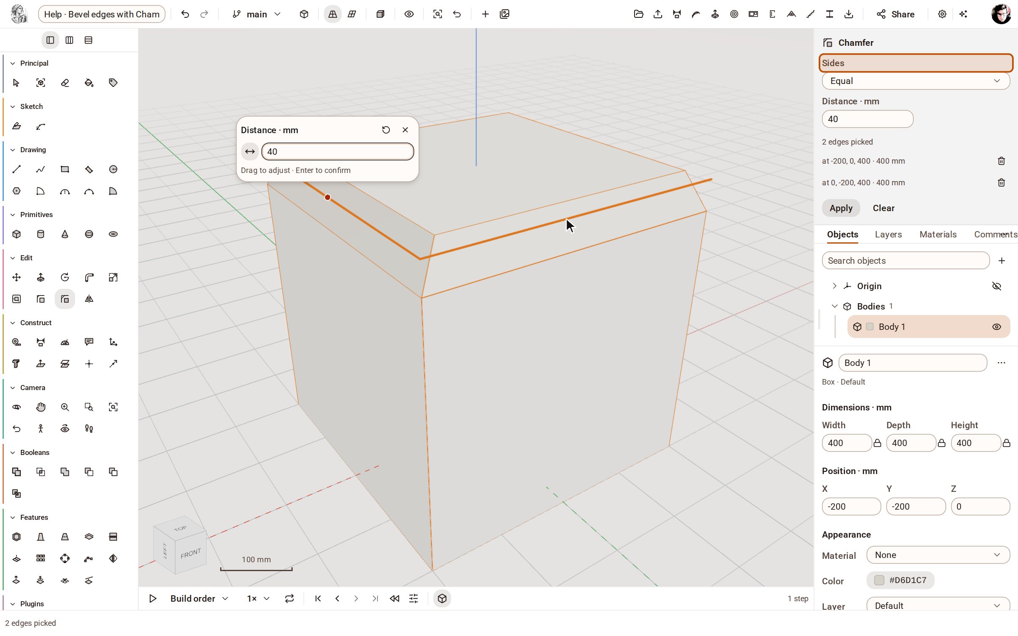Choose the Line drawing tool
This screenshot has height=636, width=1018.
click(x=17, y=170)
